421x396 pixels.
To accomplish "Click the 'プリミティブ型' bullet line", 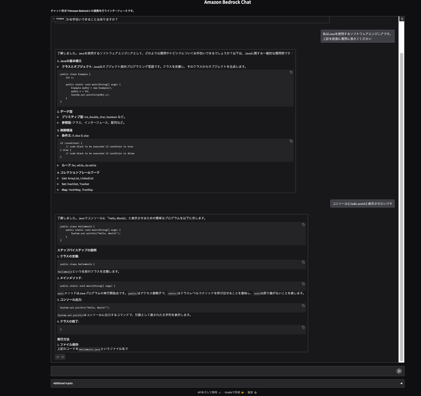I will (x=94, y=117).
